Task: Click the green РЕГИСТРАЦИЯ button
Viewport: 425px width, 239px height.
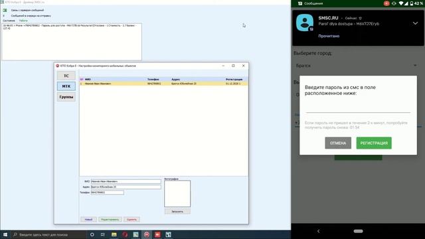Action: [374, 143]
